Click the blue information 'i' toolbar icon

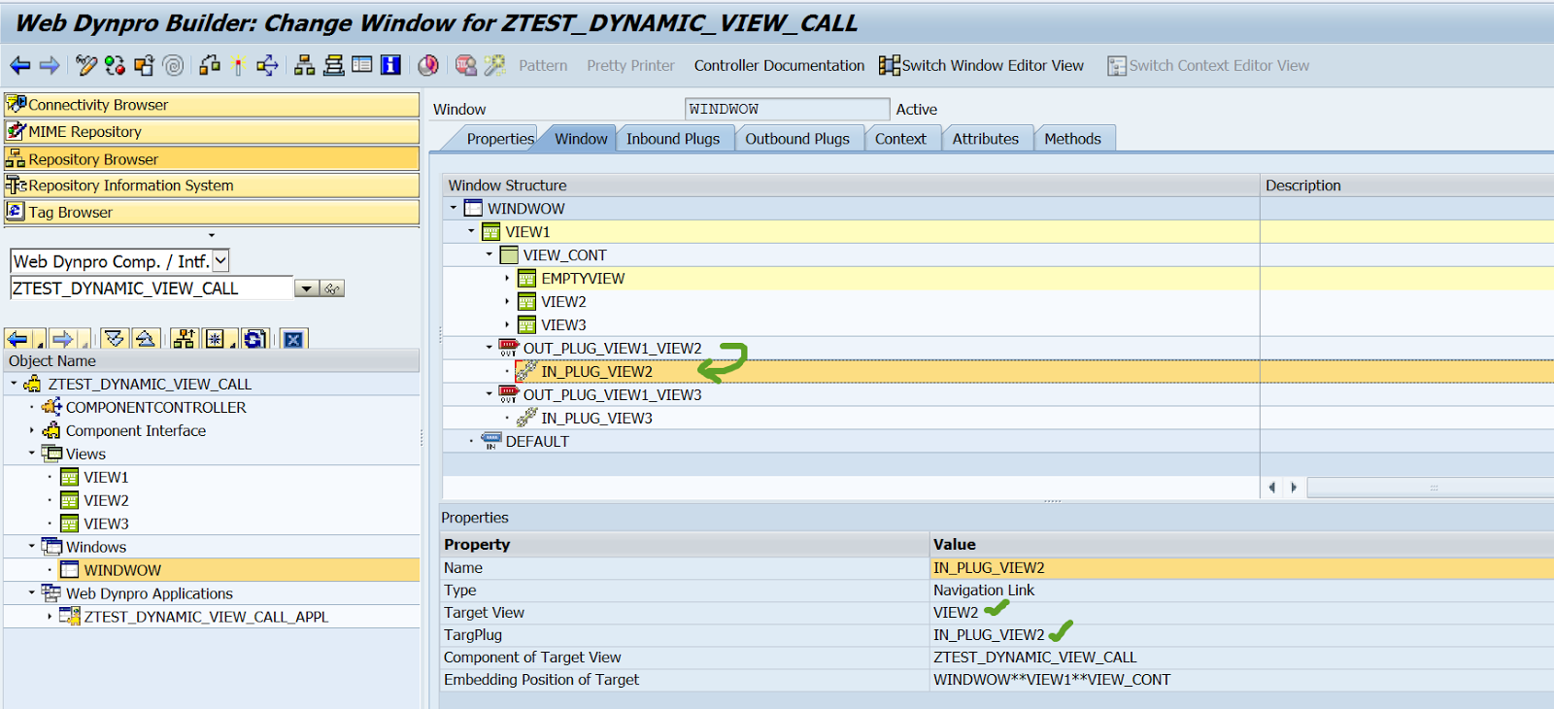point(390,65)
